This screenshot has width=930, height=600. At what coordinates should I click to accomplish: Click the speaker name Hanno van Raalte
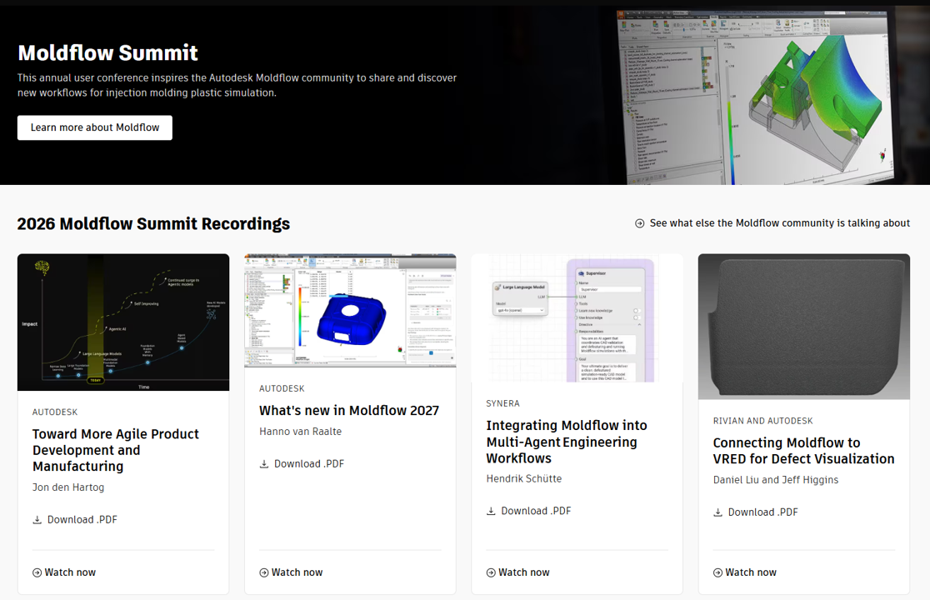click(300, 432)
